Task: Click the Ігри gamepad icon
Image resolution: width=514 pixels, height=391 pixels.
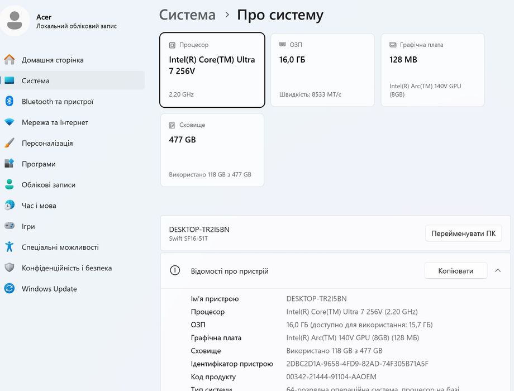Action: (x=9, y=226)
